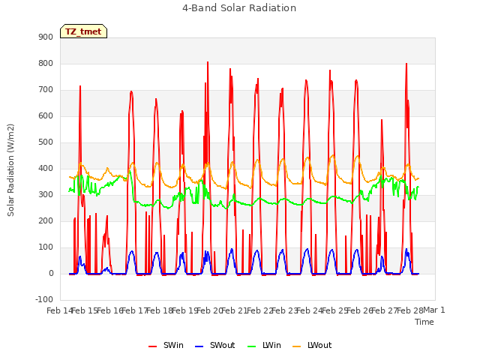Screen dimensions: 480x360
Task: Click the Feb 20 x-axis tick label
Action: point(209,310)
